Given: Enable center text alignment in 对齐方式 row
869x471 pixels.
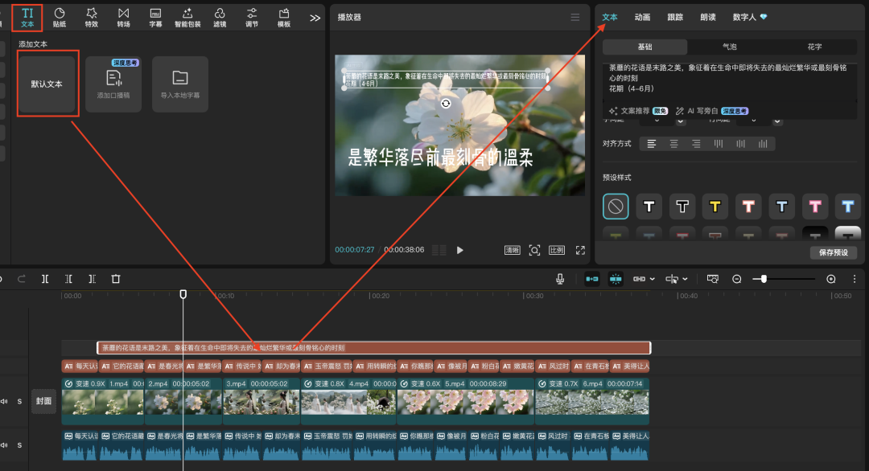Looking at the screenshot, I should pyautogui.click(x=673, y=144).
